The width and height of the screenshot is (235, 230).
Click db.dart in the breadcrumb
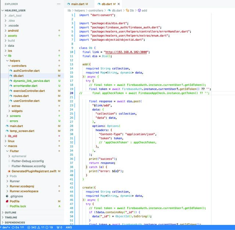coord(117,11)
